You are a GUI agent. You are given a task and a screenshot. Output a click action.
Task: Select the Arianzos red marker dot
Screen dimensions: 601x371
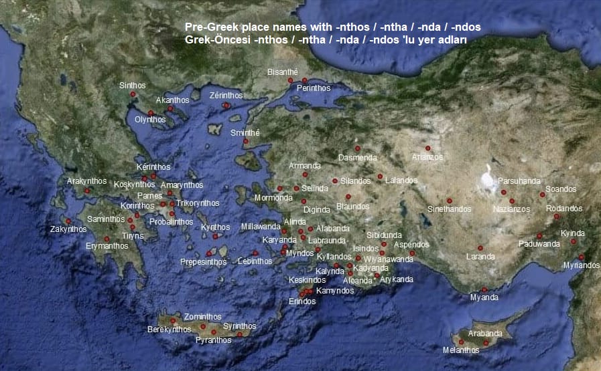click(427, 148)
